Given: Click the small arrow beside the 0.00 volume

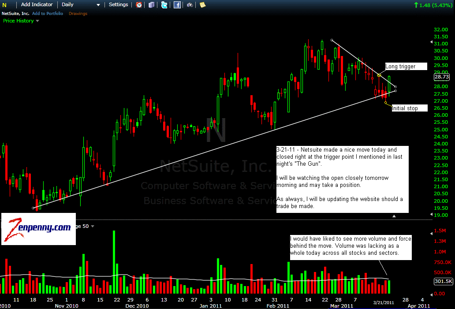Looking at the screenshot, I should coord(431,294).
